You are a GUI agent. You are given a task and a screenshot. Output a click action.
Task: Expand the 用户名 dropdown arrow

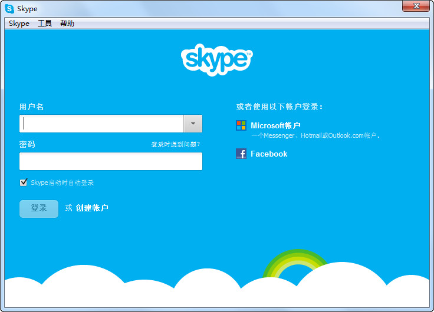pyautogui.click(x=193, y=124)
